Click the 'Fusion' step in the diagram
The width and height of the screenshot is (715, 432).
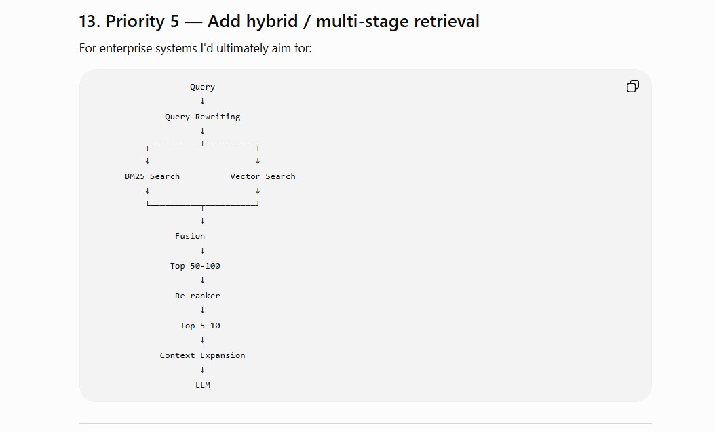190,236
